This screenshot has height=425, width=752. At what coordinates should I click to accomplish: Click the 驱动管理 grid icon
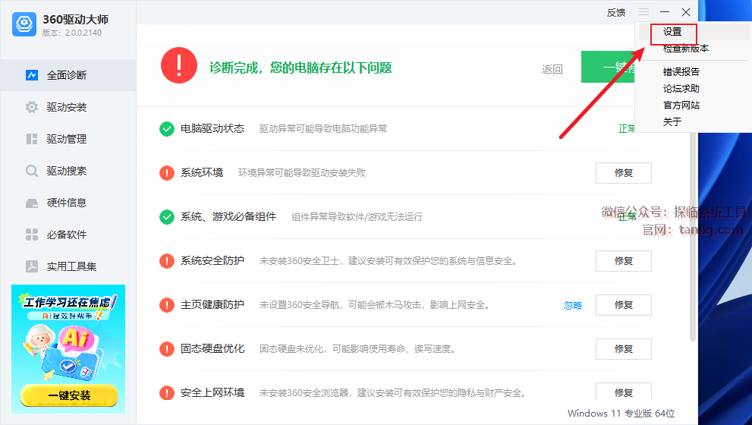(x=32, y=139)
